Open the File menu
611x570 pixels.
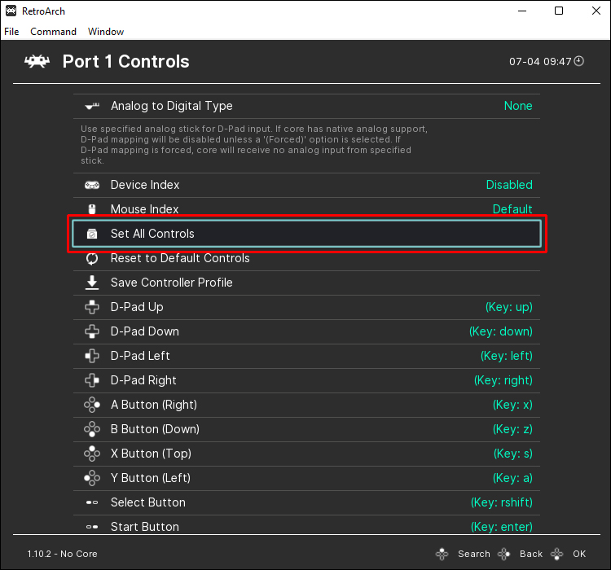pyautogui.click(x=11, y=32)
